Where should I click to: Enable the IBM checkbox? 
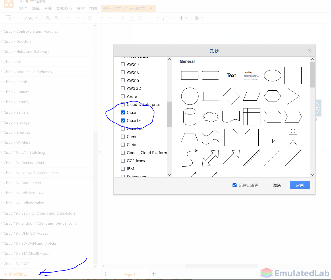[123, 169]
